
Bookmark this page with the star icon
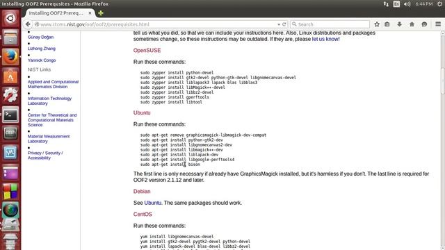(377, 24)
